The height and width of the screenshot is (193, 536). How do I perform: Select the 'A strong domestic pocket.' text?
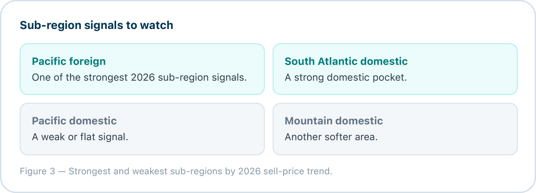[346, 77]
